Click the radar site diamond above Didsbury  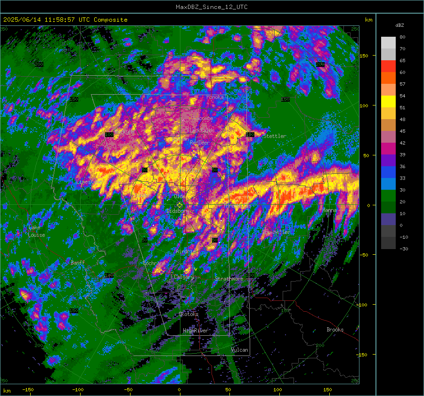(x=179, y=205)
